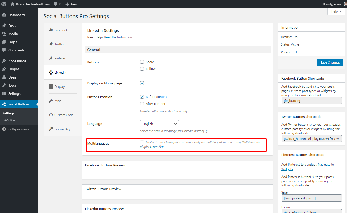Click the admin avatar picture
This screenshot has height=213, width=347.
pos(345,4)
